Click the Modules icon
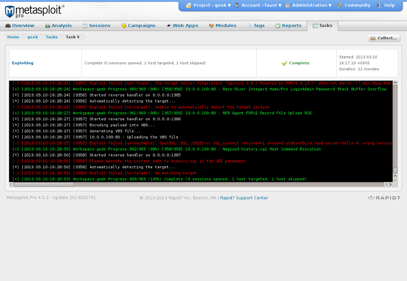The image size is (407, 281). tap(211, 26)
